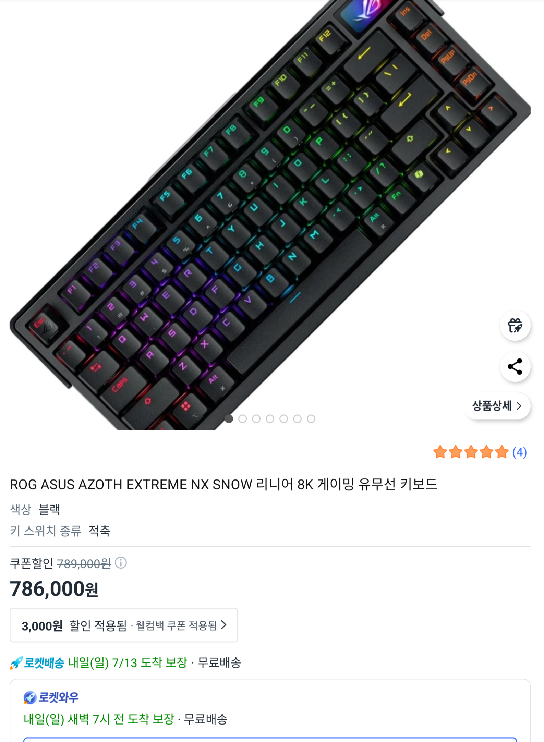Select the first image carousel dot
The width and height of the screenshot is (544, 742).
229,419
